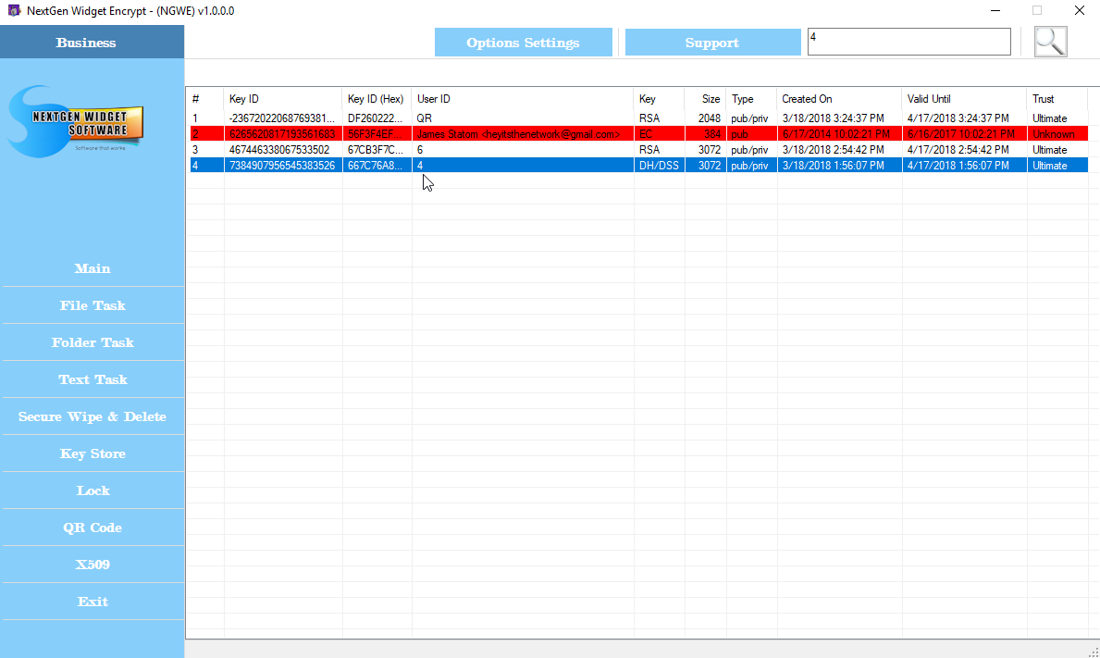Click Key ID starting -23672022068769381
Viewport: 1100px width, 658px height.
click(282, 118)
